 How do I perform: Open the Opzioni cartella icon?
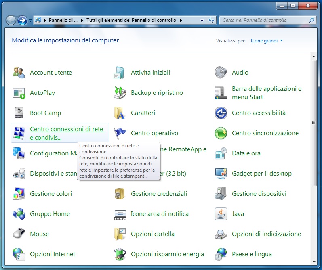click(120, 234)
